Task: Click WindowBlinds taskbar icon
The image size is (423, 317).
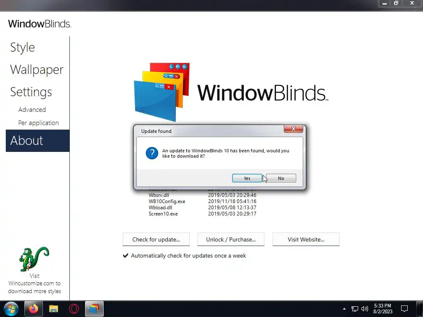Action: (94, 309)
